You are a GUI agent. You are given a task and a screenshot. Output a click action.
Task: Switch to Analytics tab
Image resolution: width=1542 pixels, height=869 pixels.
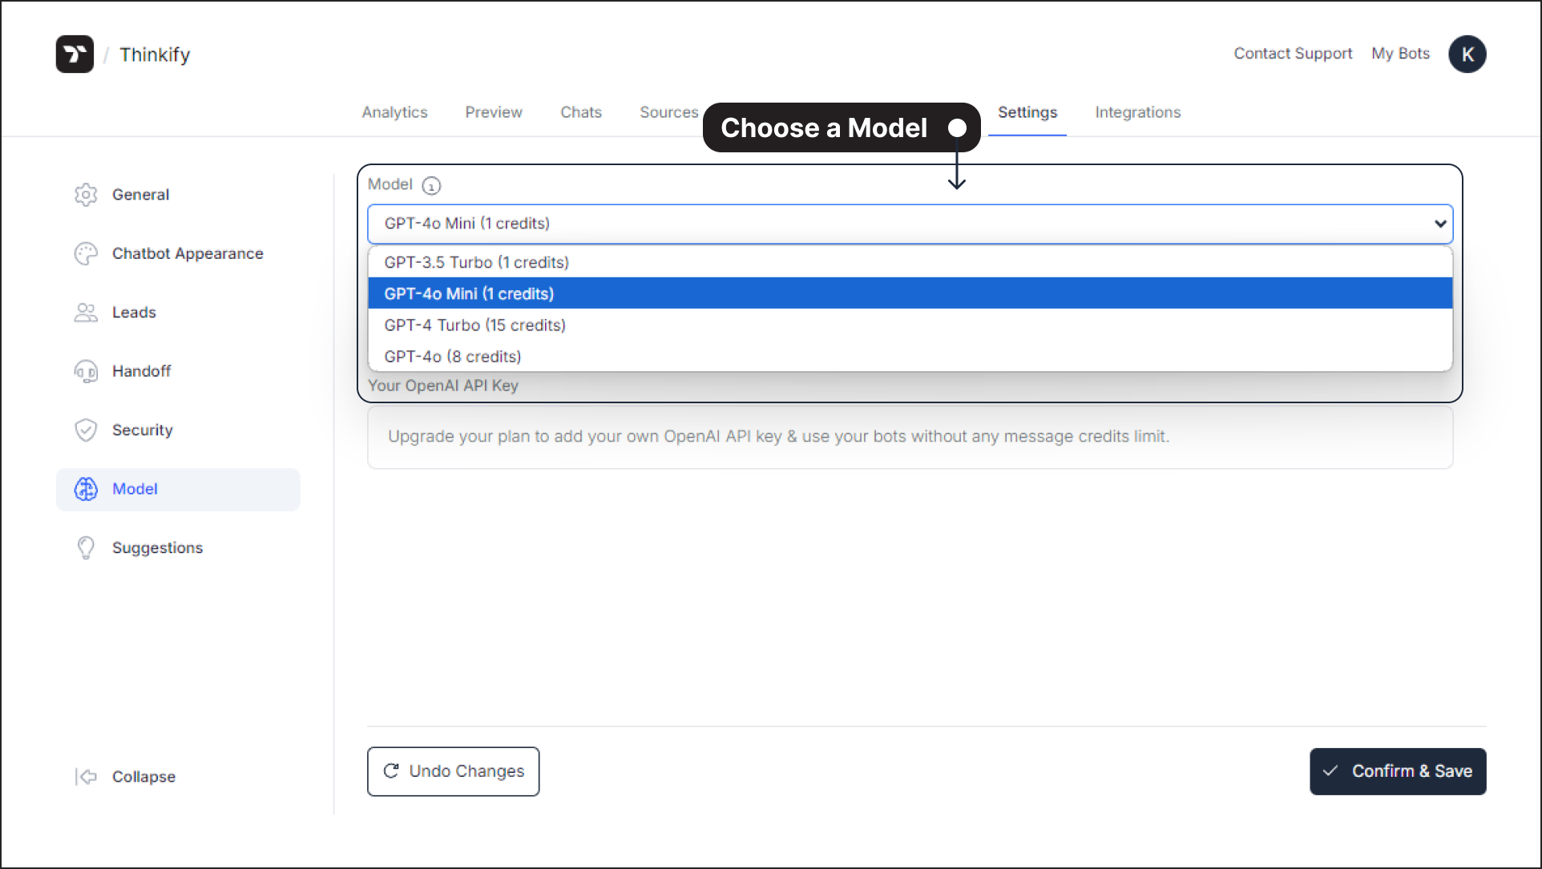(x=395, y=111)
